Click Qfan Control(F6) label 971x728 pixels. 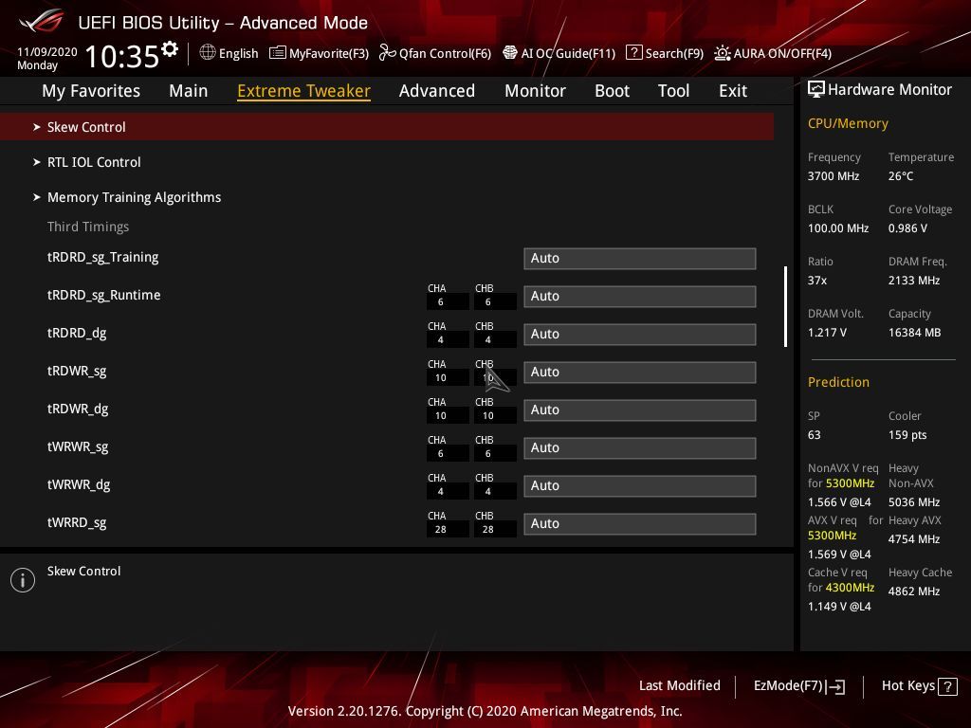pyautogui.click(x=446, y=53)
